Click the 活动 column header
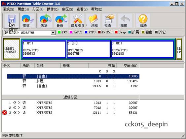This screenshot has height=139, width=186. pyautogui.click(x=27, y=66)
